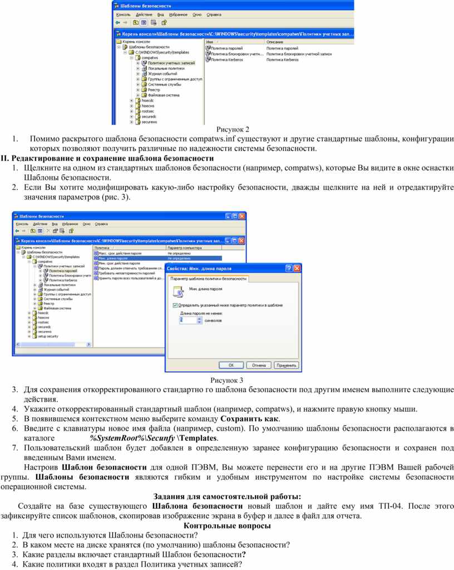The width and height of the screenshot is (454, 570).
Task: Click the Политика Kerberos icon in Figure 3 tree
Action: point(46,280)
